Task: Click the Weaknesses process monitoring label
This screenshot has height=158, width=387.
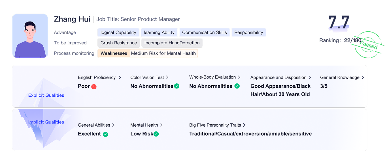Action: coord(114,53)
